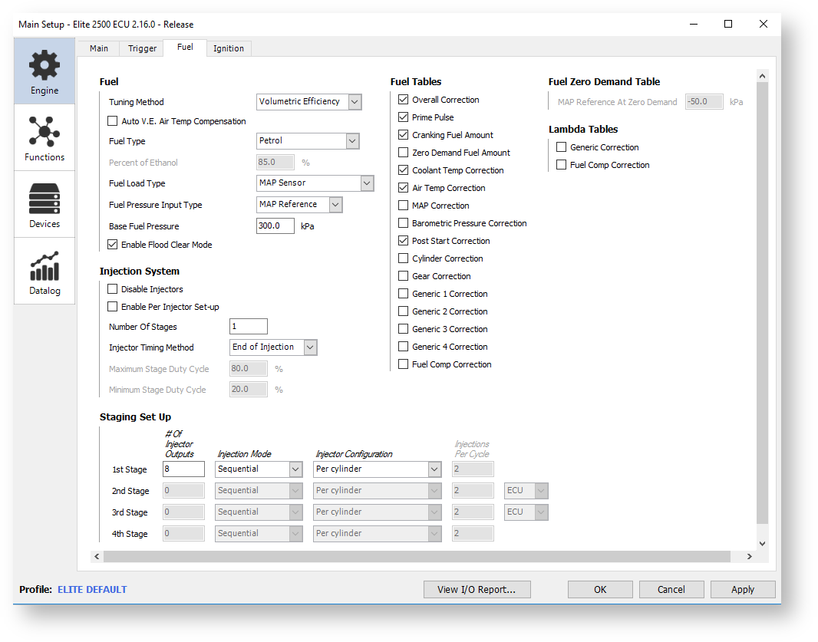Enable Fuel Comp Correction under Lambda Tables

click(x=562, y=165)
